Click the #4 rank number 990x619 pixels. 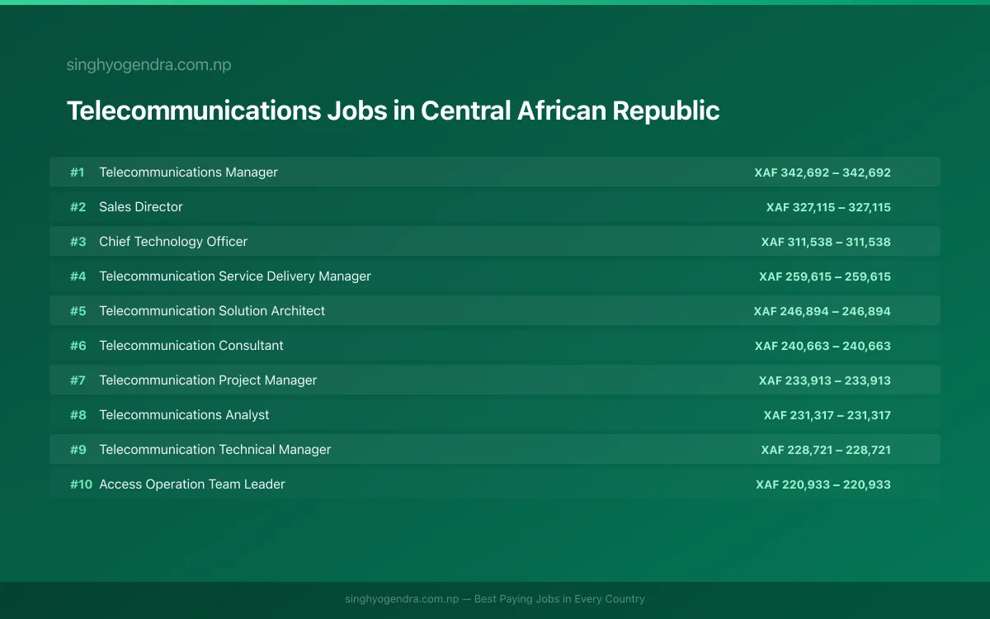(x=78, y=276)
